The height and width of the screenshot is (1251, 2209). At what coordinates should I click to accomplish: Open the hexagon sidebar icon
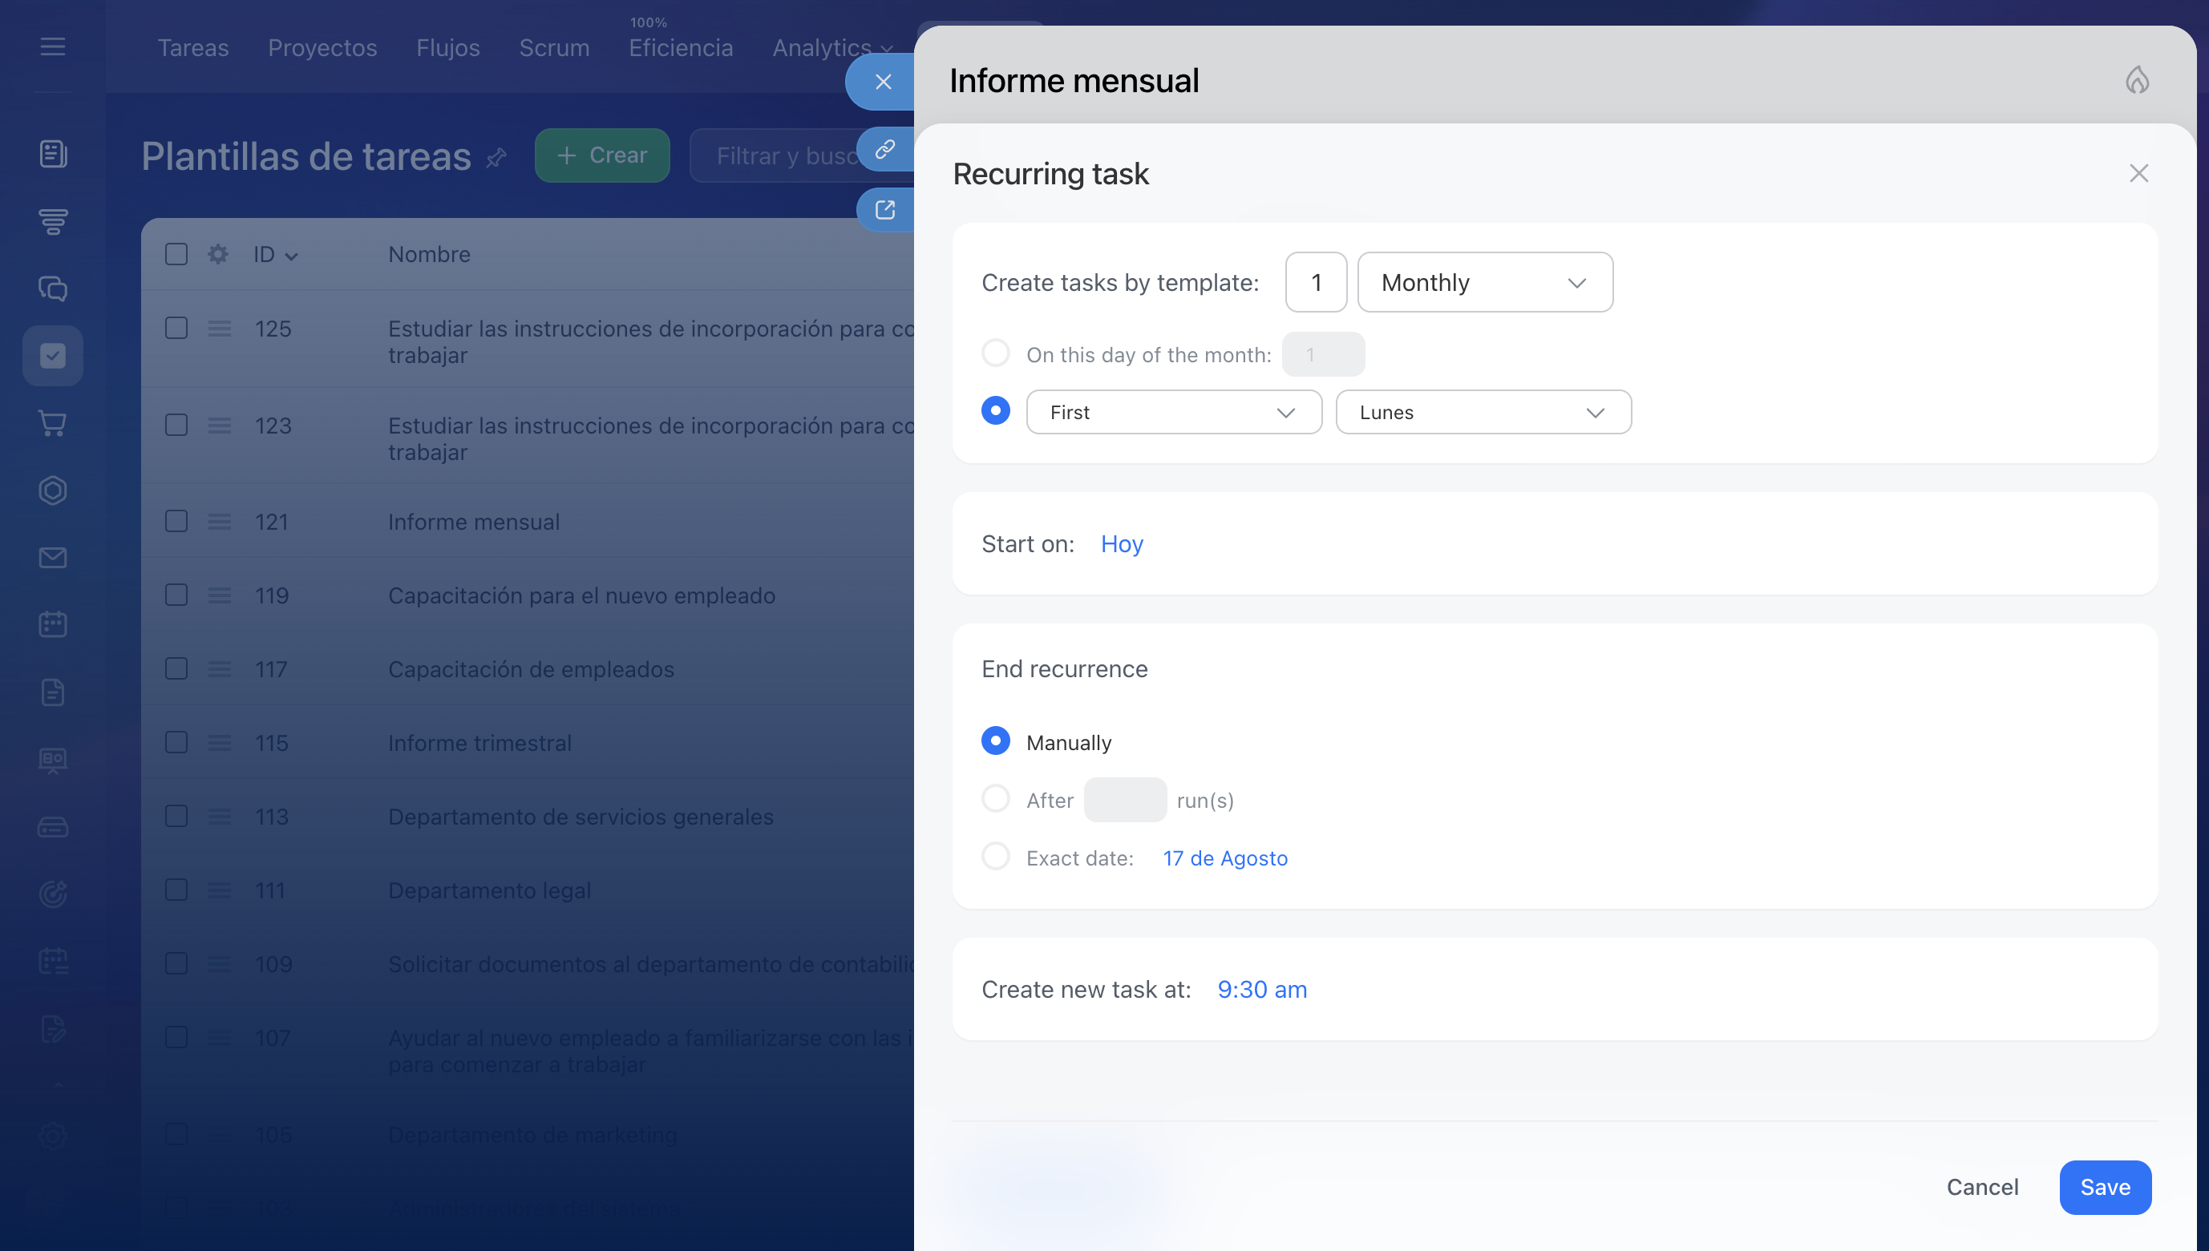(x=52, y=490)
